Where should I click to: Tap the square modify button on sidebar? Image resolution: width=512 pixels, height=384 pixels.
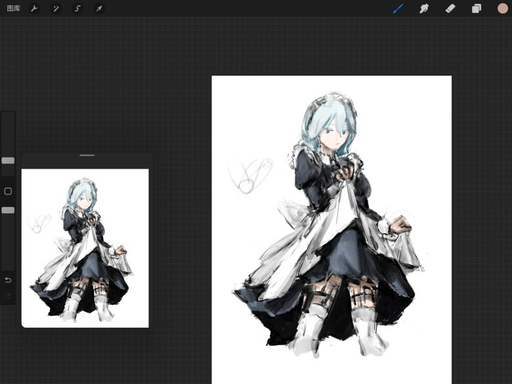(8, 192)
